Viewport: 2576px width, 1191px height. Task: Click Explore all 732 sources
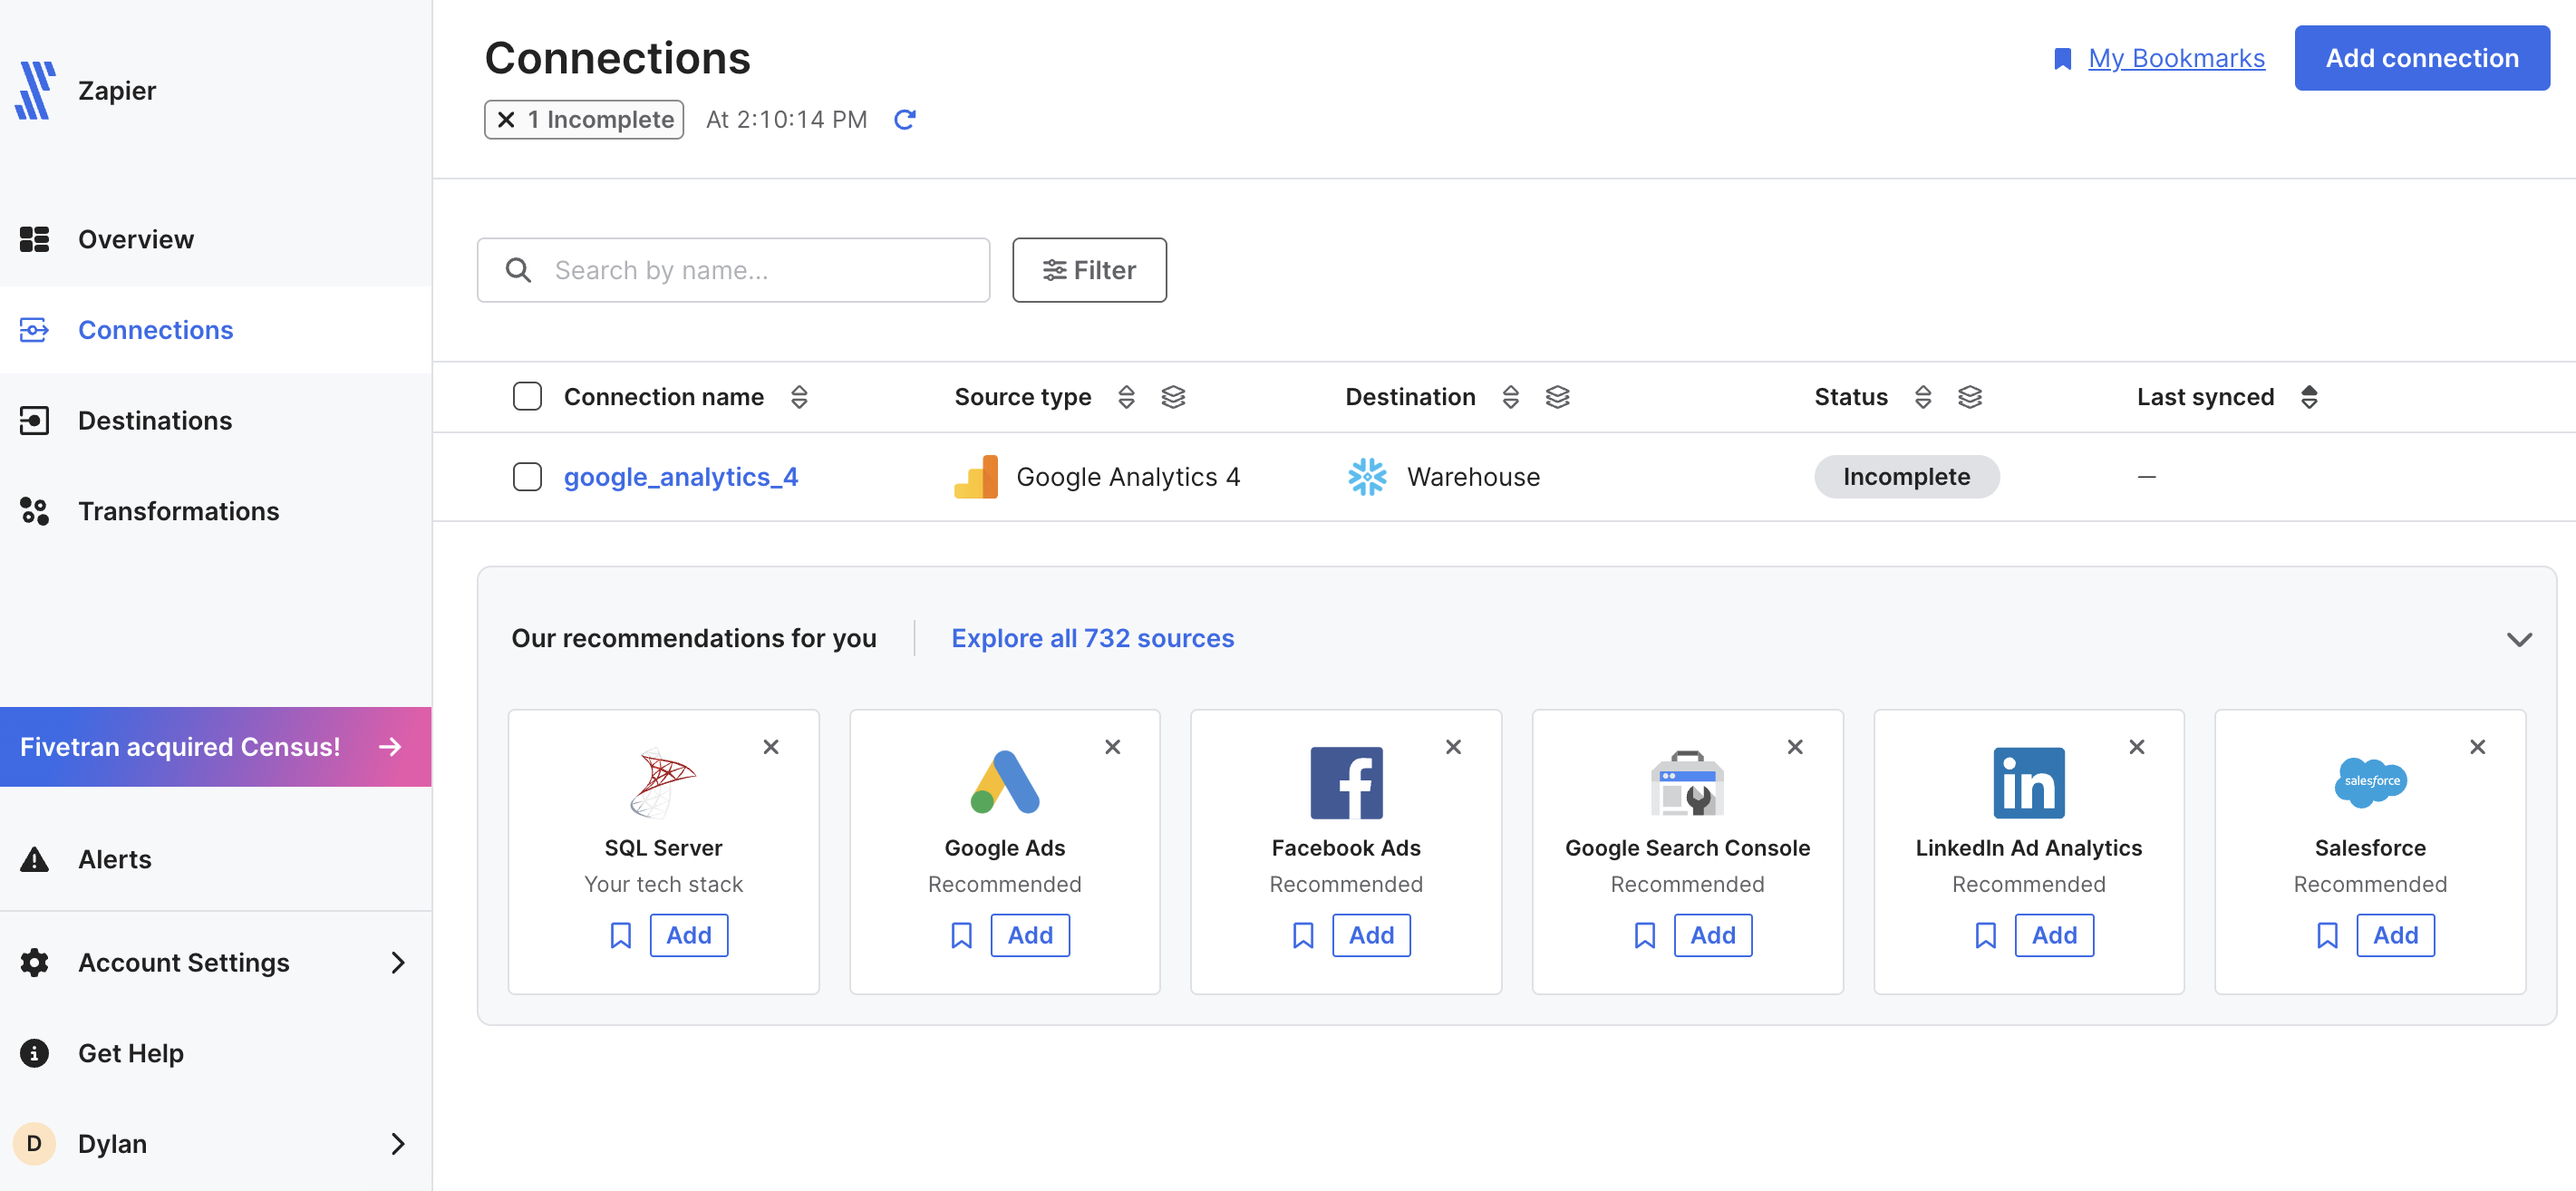(x=1092, y=638)
